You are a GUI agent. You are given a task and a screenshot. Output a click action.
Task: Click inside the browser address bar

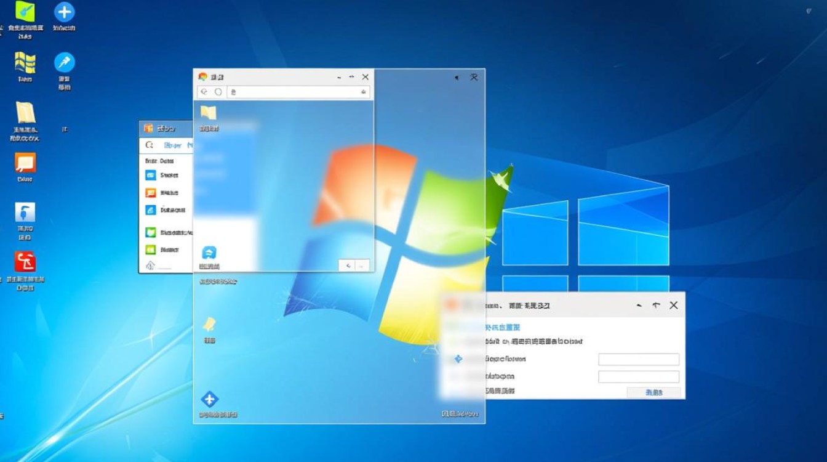295,92
